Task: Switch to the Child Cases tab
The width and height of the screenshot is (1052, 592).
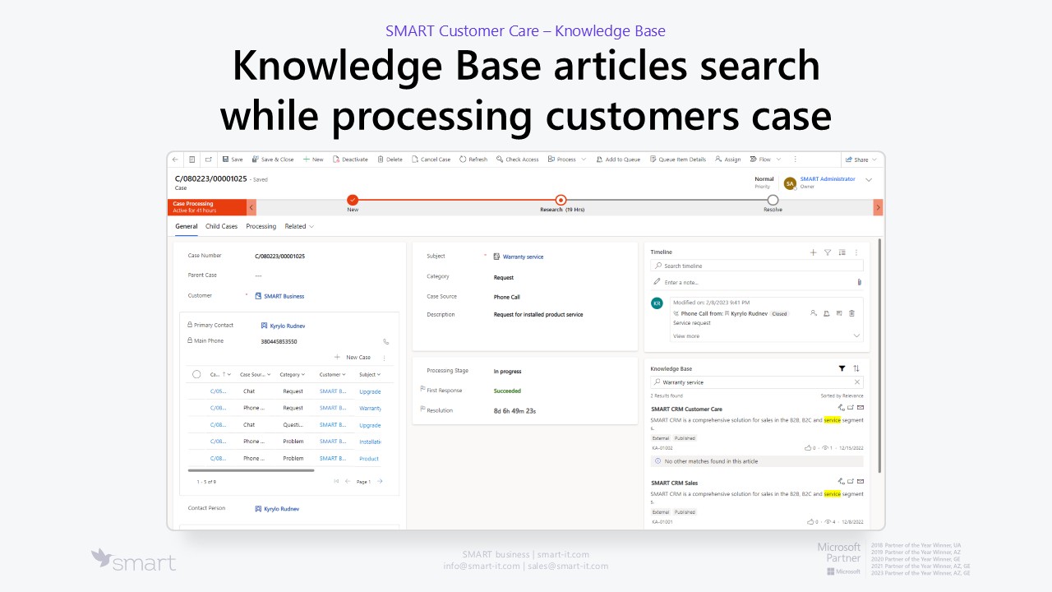Action: [x=222, y=226]
